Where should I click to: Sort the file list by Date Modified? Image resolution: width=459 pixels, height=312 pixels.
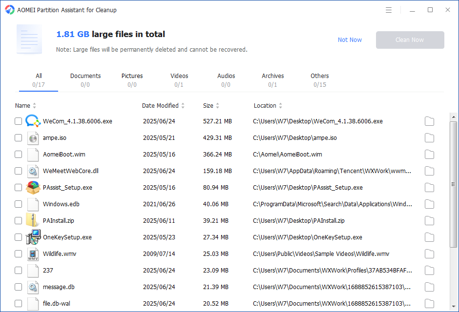pyautogui.click(x=163, y=105)
